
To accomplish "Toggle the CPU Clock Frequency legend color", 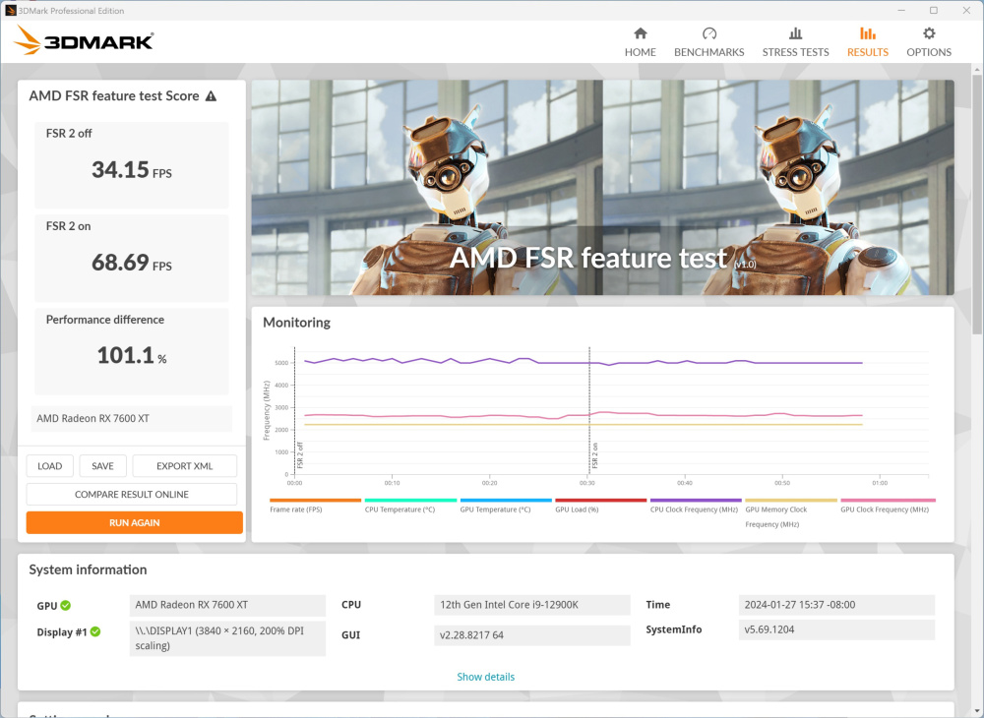I will (696, 500).
